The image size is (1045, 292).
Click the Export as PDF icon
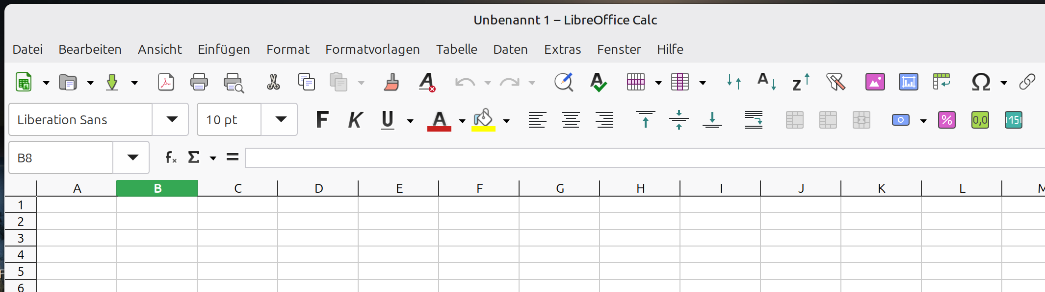[x=166, y=82]
